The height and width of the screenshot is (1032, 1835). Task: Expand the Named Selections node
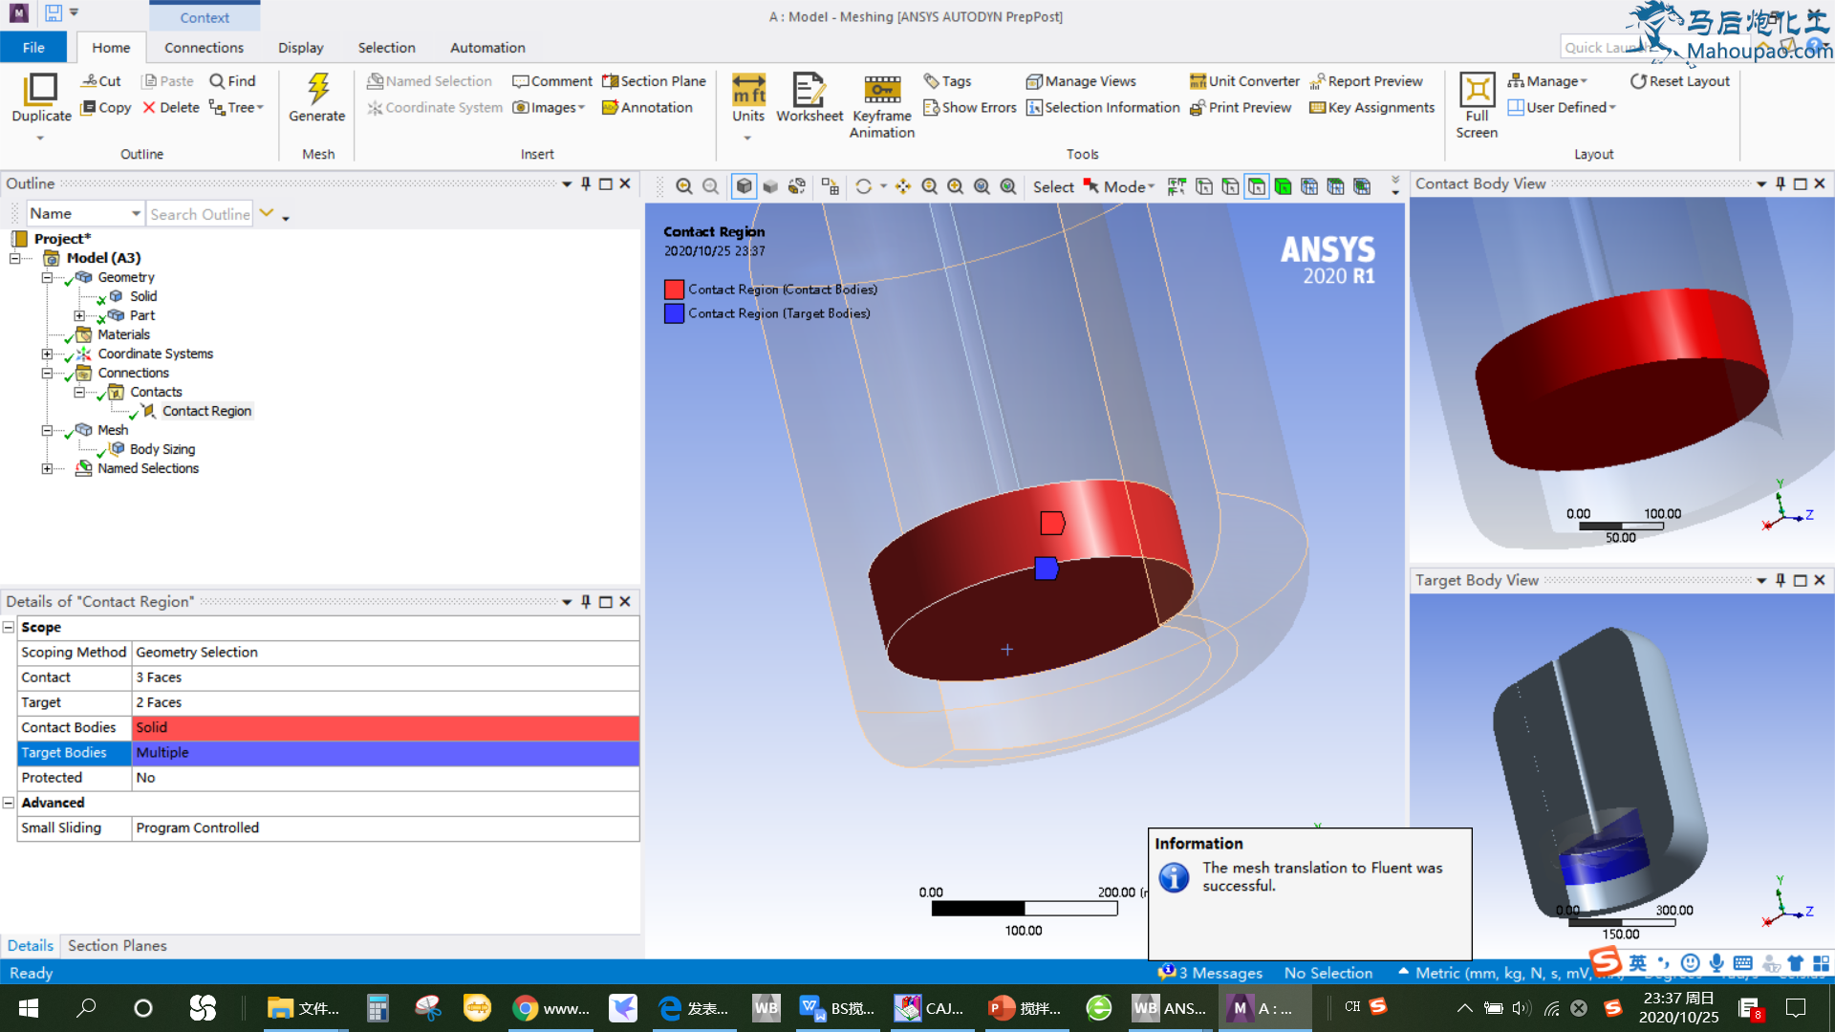coord(46,468)
